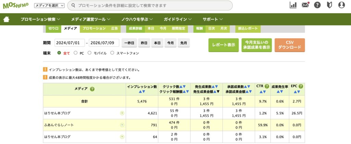Click the 本日 quick period button beside 昨日
The width and height of the screenshot is (351, 144).
pyautogui.click(x=157, y=43)
